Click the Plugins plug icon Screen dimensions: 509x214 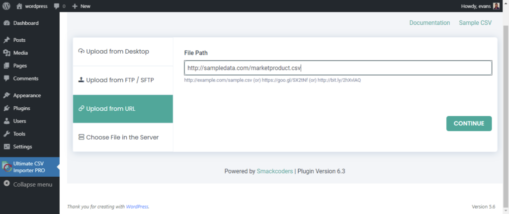point(6,108)
